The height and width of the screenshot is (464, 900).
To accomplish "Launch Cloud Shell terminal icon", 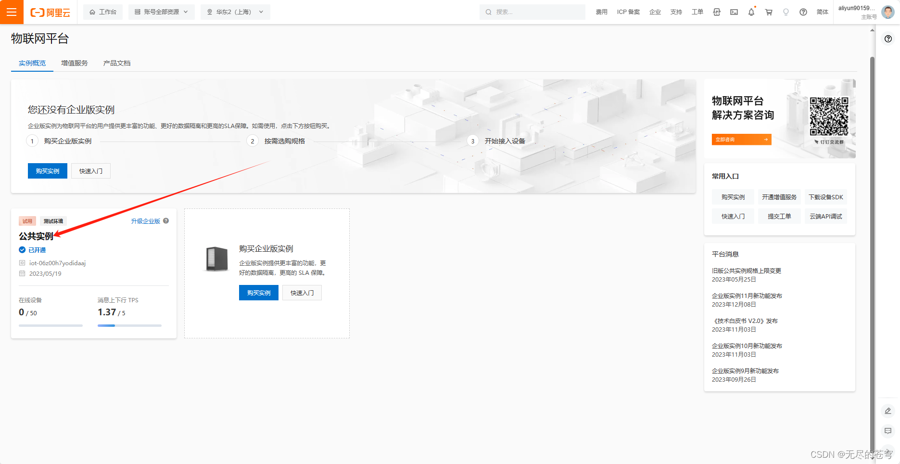I will (734, 12).
